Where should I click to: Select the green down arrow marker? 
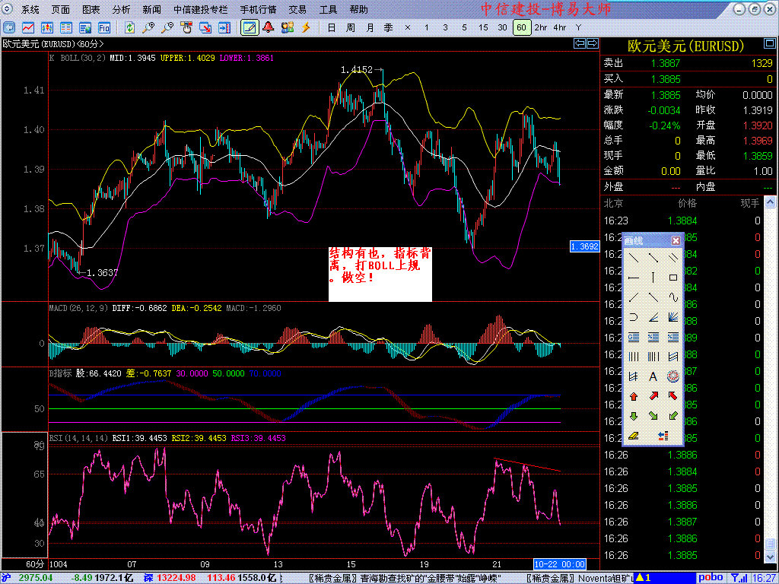pyautogui.click(x=634, y=416)
